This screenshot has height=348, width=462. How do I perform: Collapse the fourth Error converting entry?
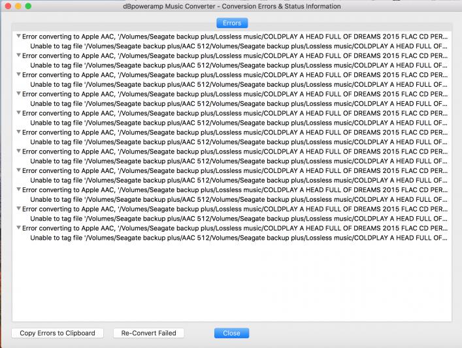pos(18,93)
